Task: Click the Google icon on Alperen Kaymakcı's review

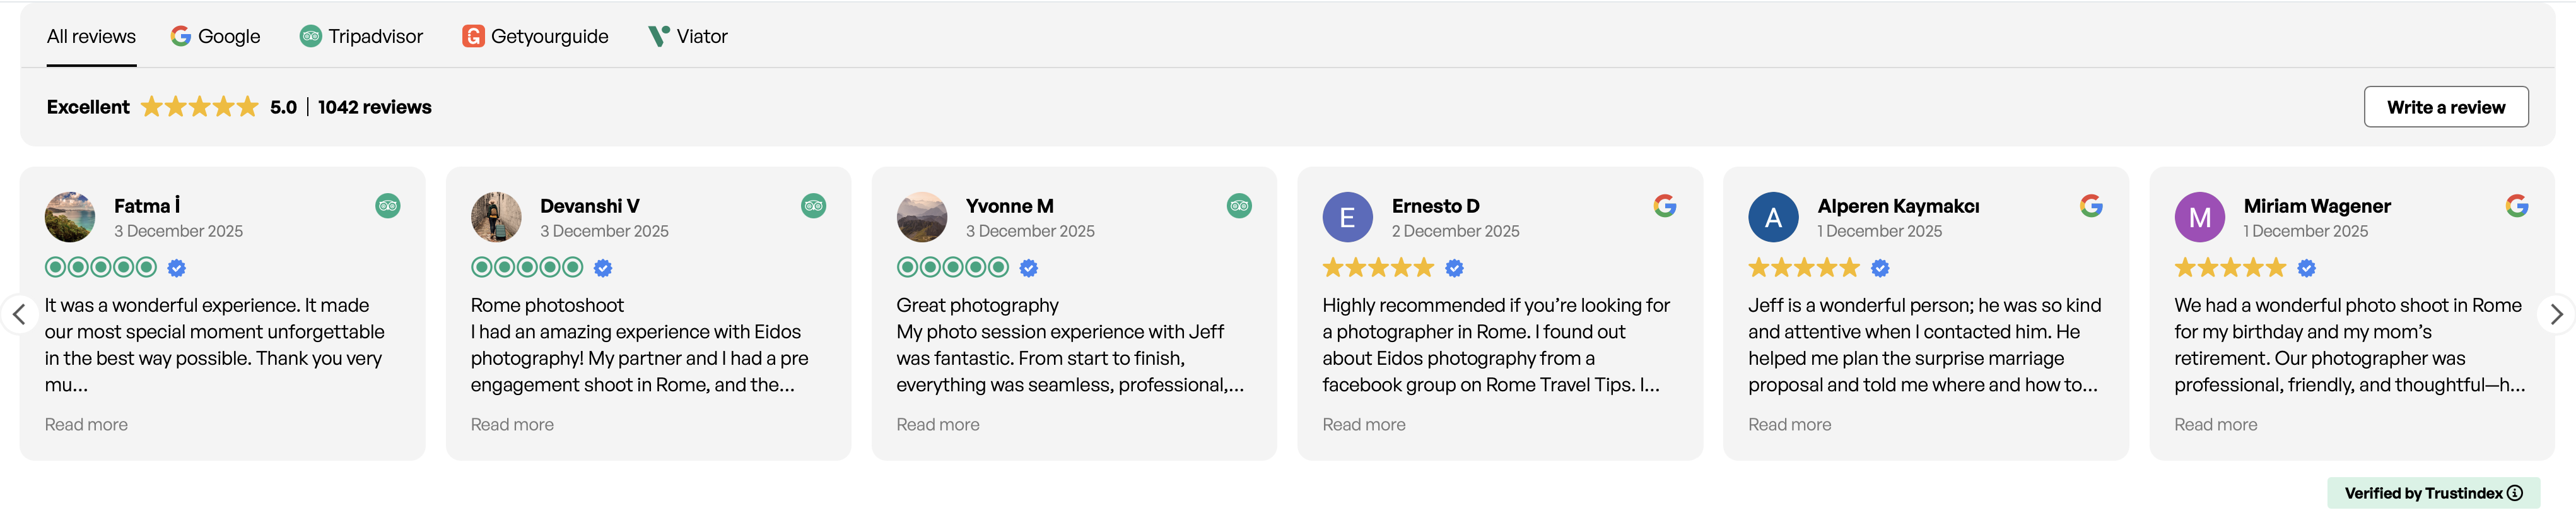Action: 2091,205
